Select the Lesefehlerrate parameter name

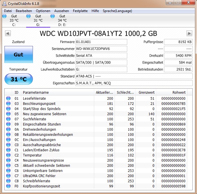tap(34, 99)
